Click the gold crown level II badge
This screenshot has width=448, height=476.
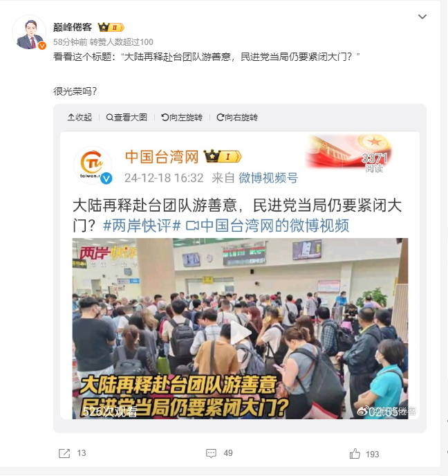click(111, 27)
